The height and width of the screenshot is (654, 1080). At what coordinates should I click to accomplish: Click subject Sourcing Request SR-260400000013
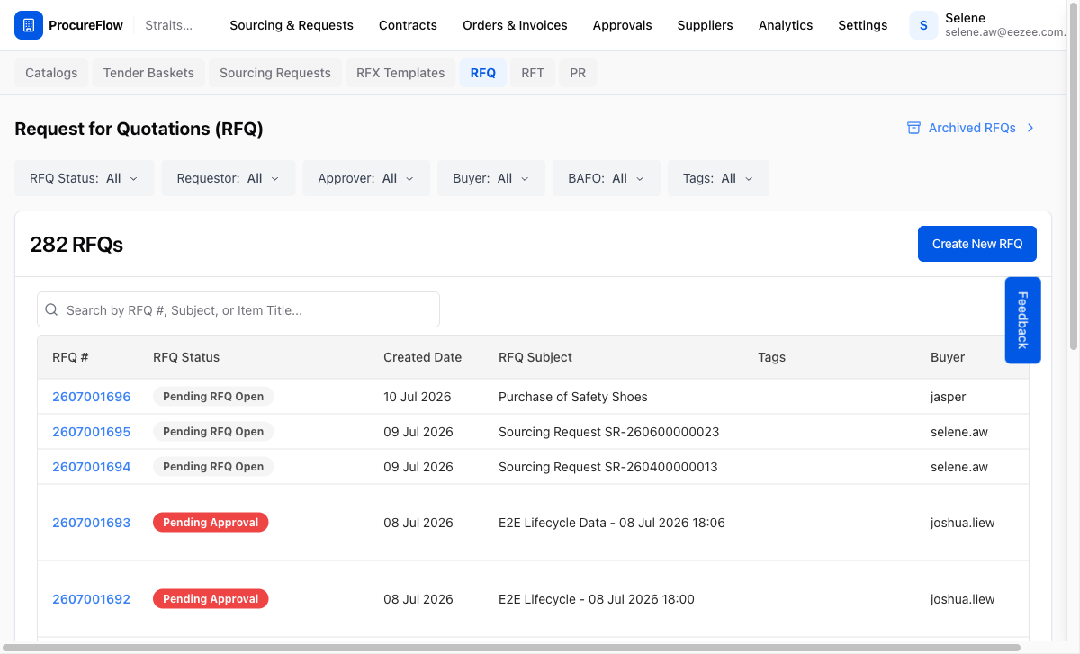pyautogui.click(x=608, y=467)
